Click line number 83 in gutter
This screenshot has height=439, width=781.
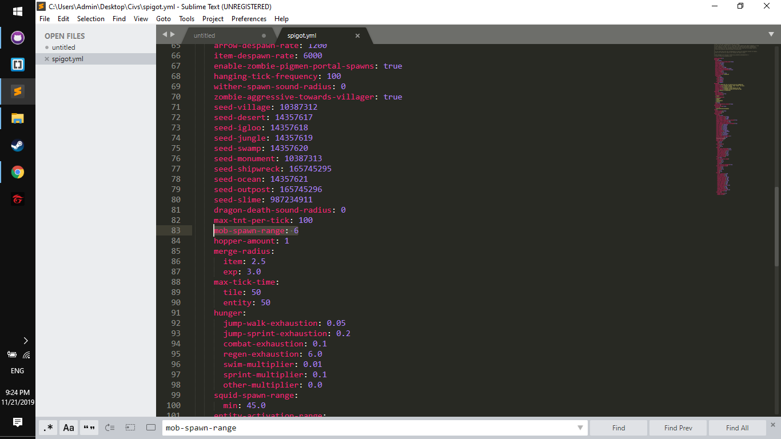tap(176, 230)
